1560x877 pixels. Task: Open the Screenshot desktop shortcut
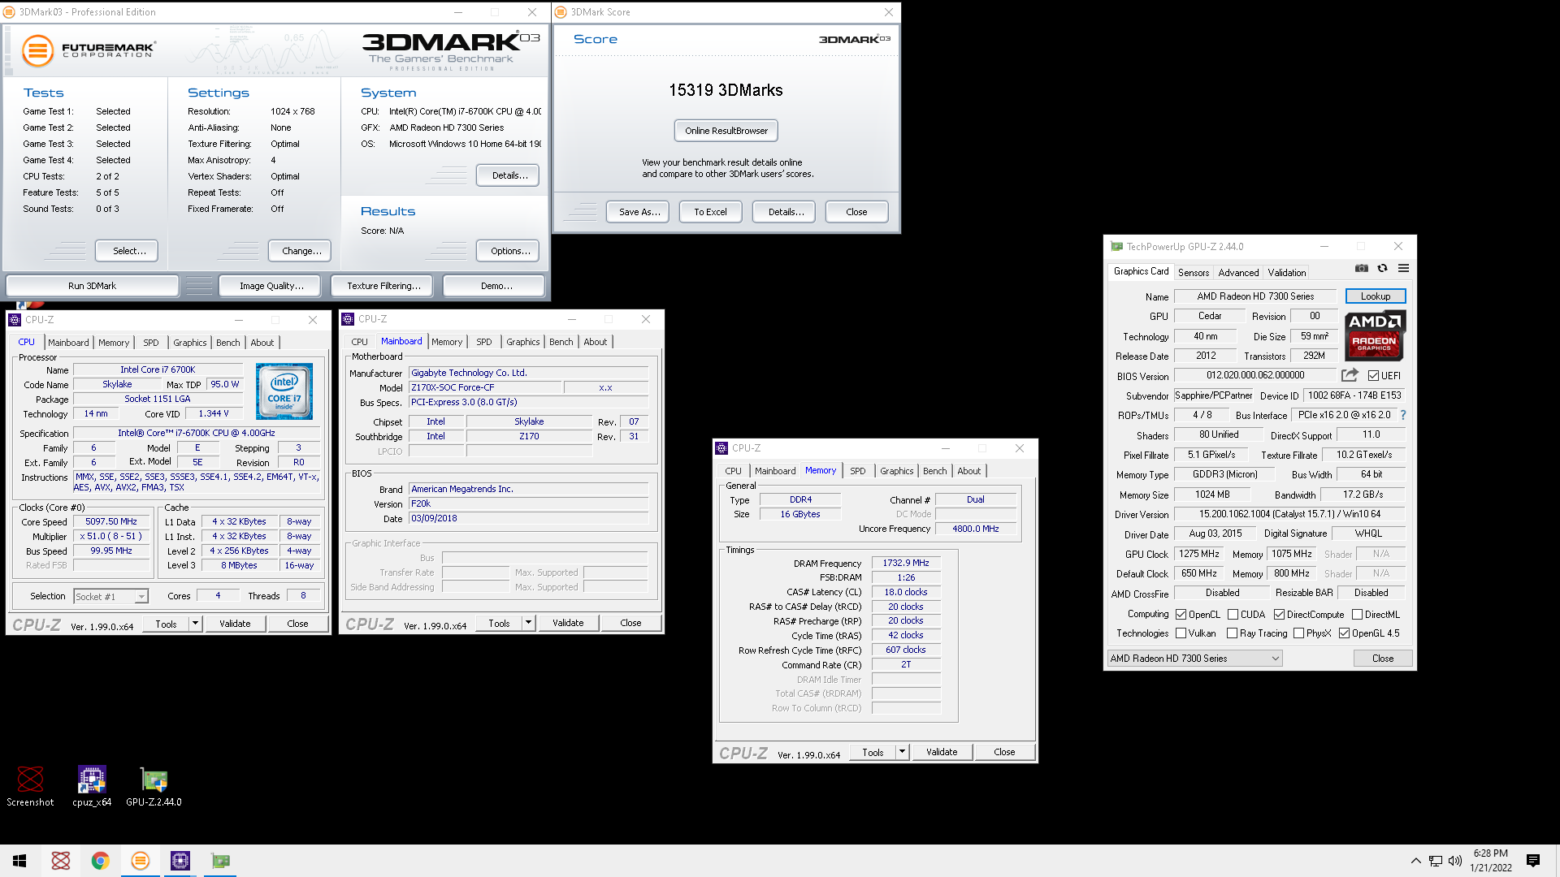[30, 786]
